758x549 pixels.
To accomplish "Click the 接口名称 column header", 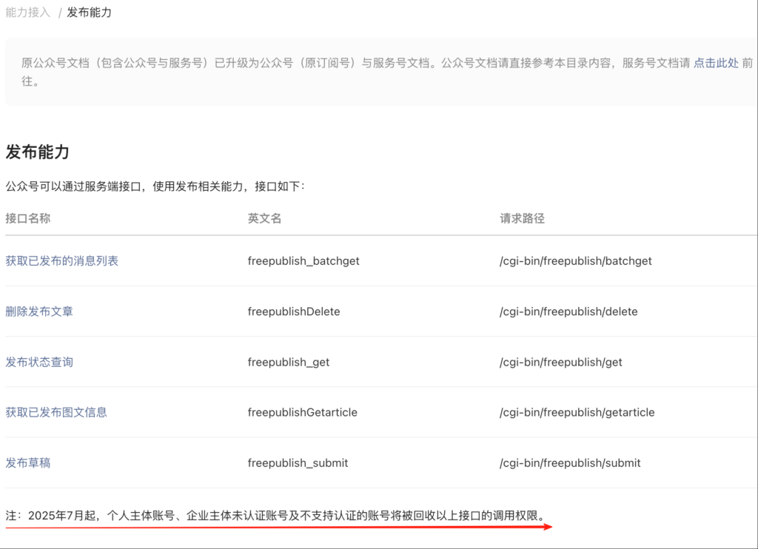I will 27,218.
